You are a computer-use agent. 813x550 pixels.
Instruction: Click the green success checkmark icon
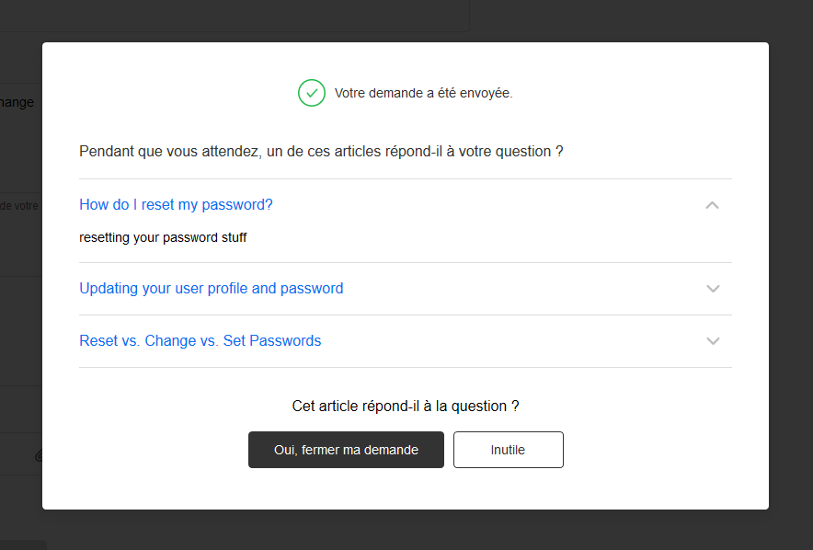coord(312,93)
